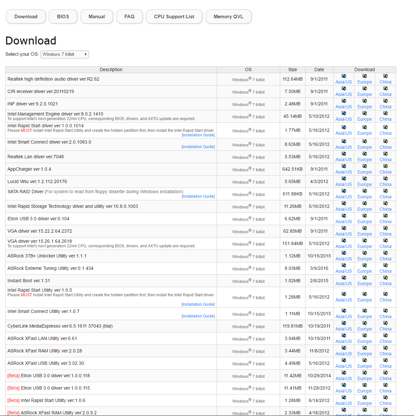The image size is (414, 416).
Task: Click the Europe download icon for CIR receiver driver
Action: point(364,88)
